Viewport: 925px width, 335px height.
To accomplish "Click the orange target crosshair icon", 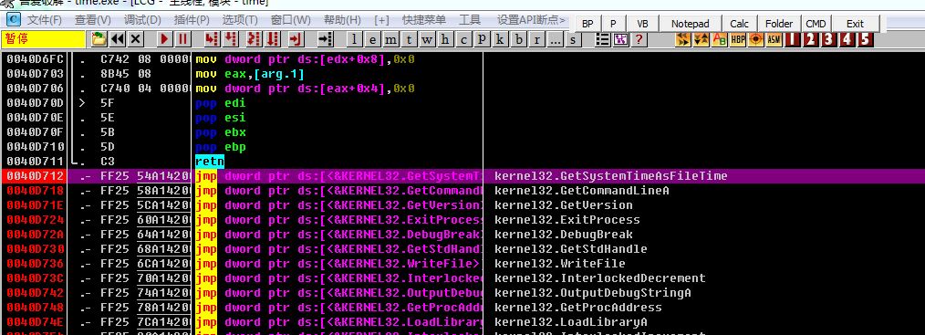I will click(x=756, y=39).
